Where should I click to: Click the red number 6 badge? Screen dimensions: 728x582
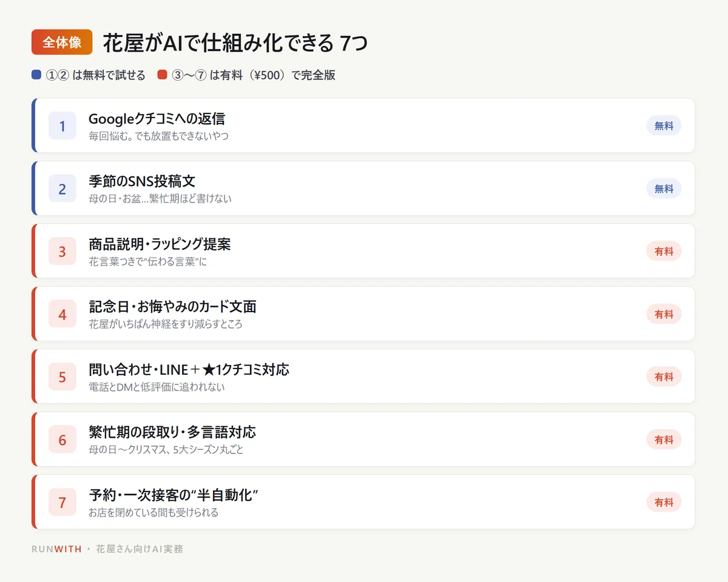coord(62,440)
